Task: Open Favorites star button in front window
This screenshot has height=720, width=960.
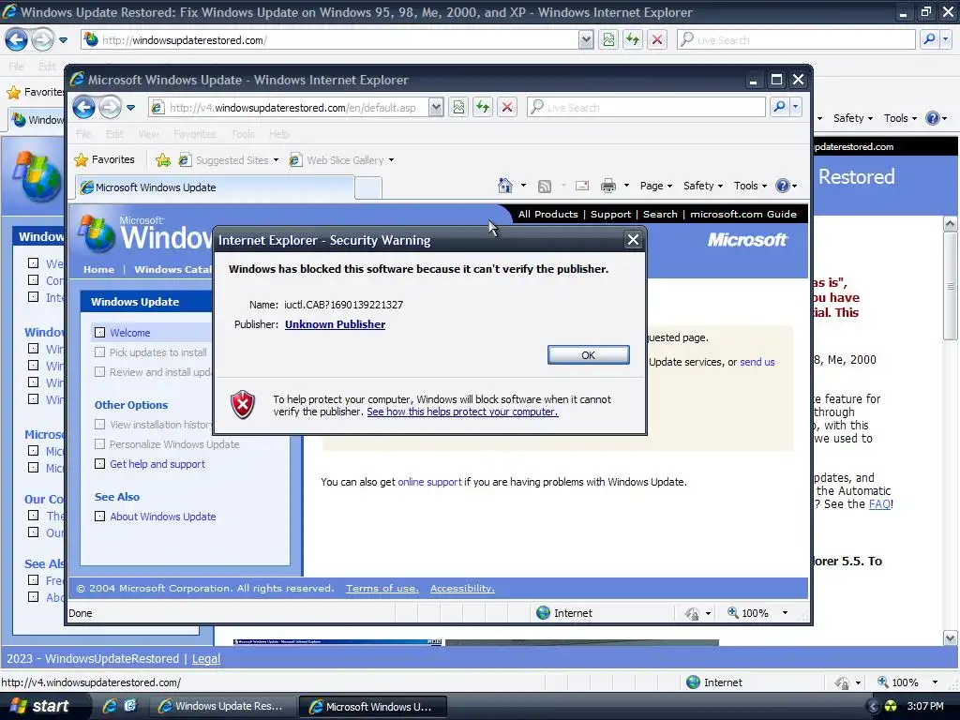Action: click(104, 159)
